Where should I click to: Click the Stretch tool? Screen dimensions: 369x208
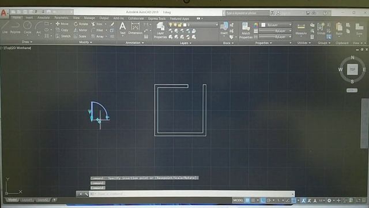coord(63,36)
